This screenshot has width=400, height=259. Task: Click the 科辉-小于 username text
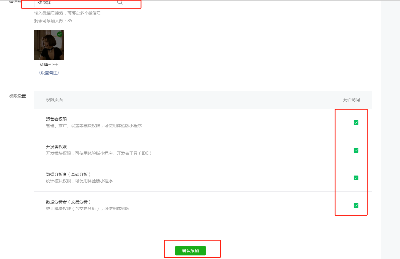(x=49, y=64)
